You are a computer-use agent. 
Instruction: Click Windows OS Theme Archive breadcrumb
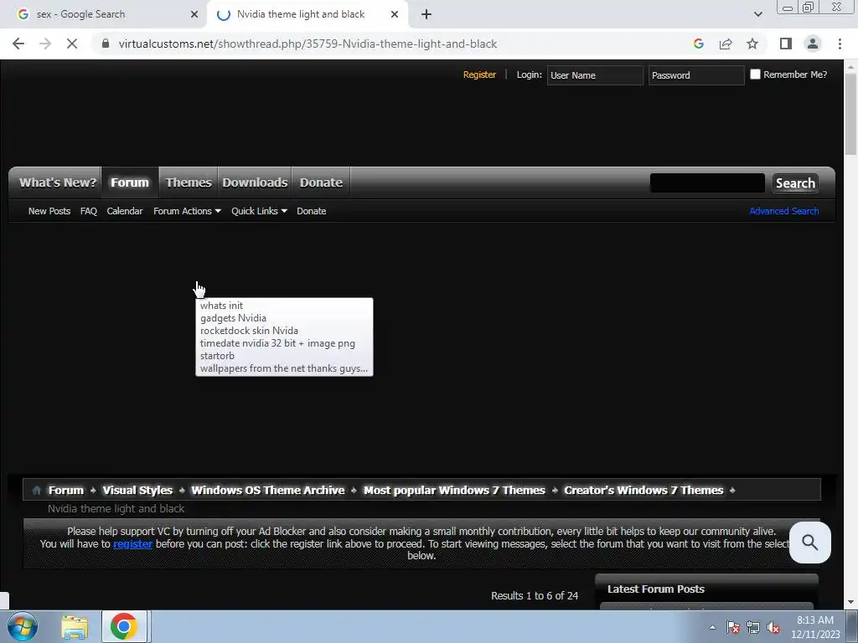(x=267, y=491)
